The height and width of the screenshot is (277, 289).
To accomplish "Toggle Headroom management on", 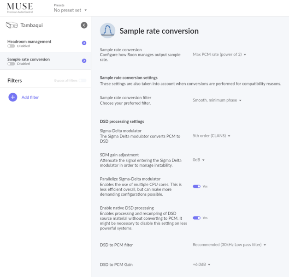I will [11, 46].
